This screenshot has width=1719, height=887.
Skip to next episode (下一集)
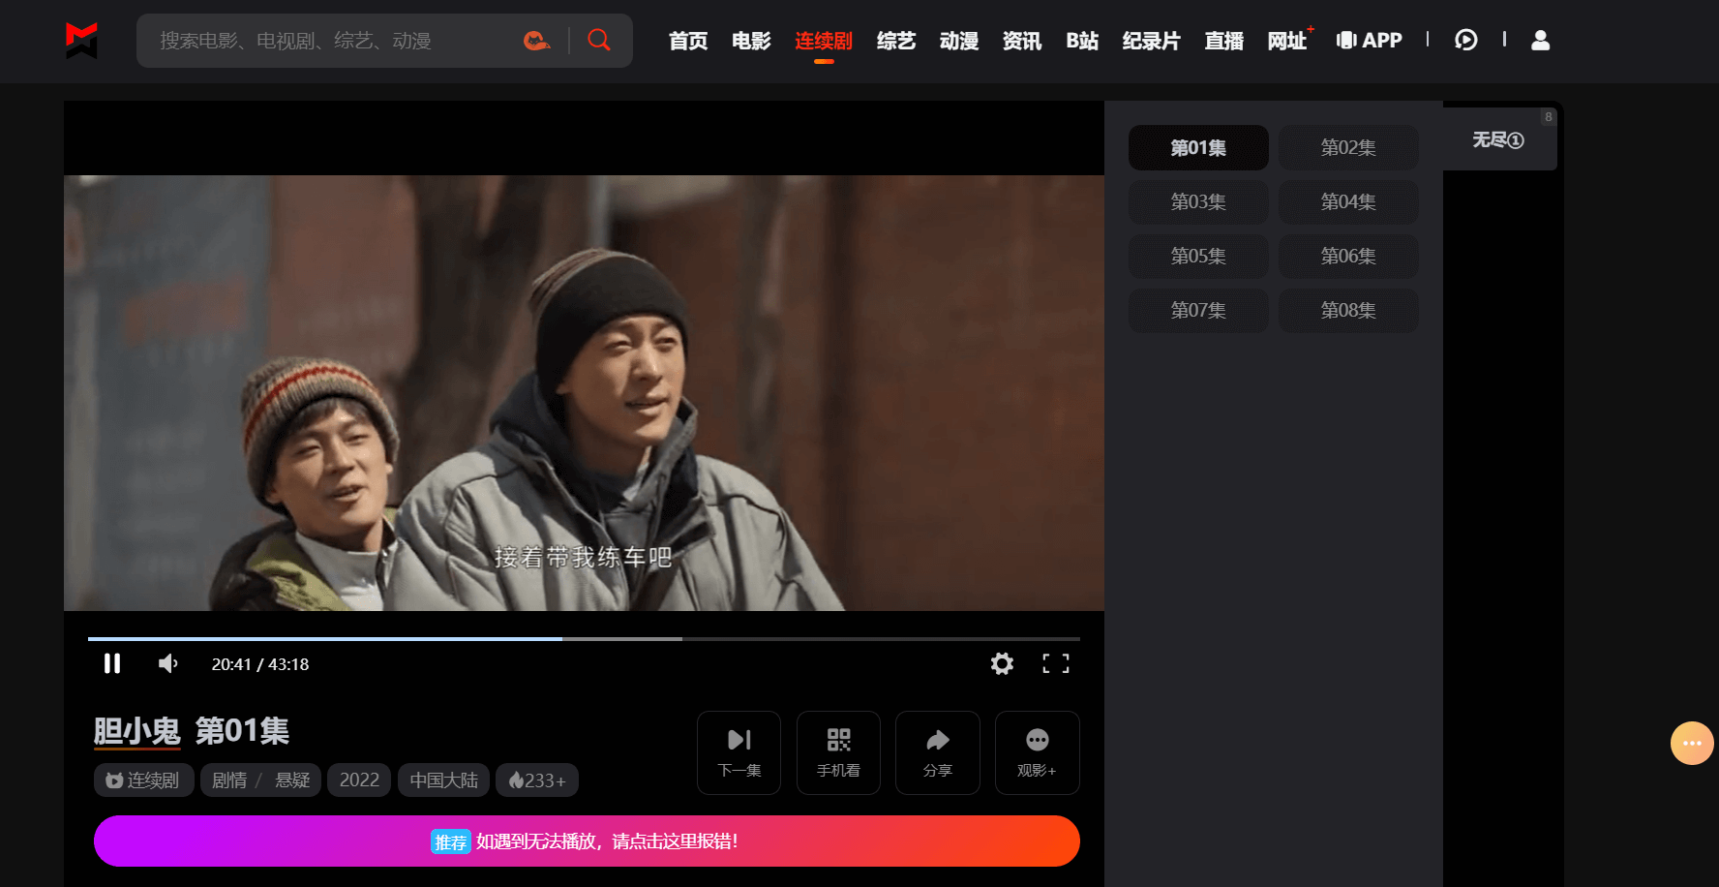[739, 752]
